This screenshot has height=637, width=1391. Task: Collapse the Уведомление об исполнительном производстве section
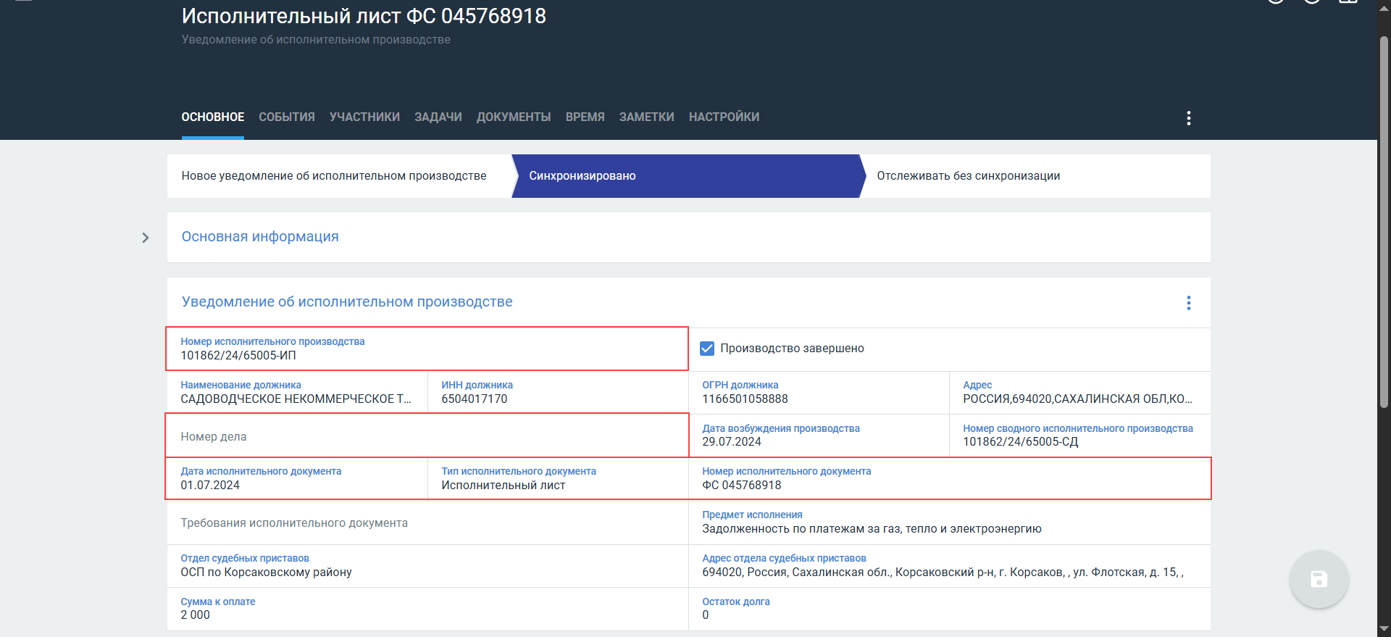(x=347, y=302)
